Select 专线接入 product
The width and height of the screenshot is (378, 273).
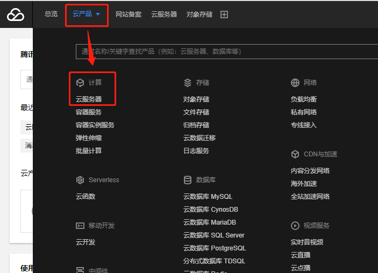pos(304,125)
